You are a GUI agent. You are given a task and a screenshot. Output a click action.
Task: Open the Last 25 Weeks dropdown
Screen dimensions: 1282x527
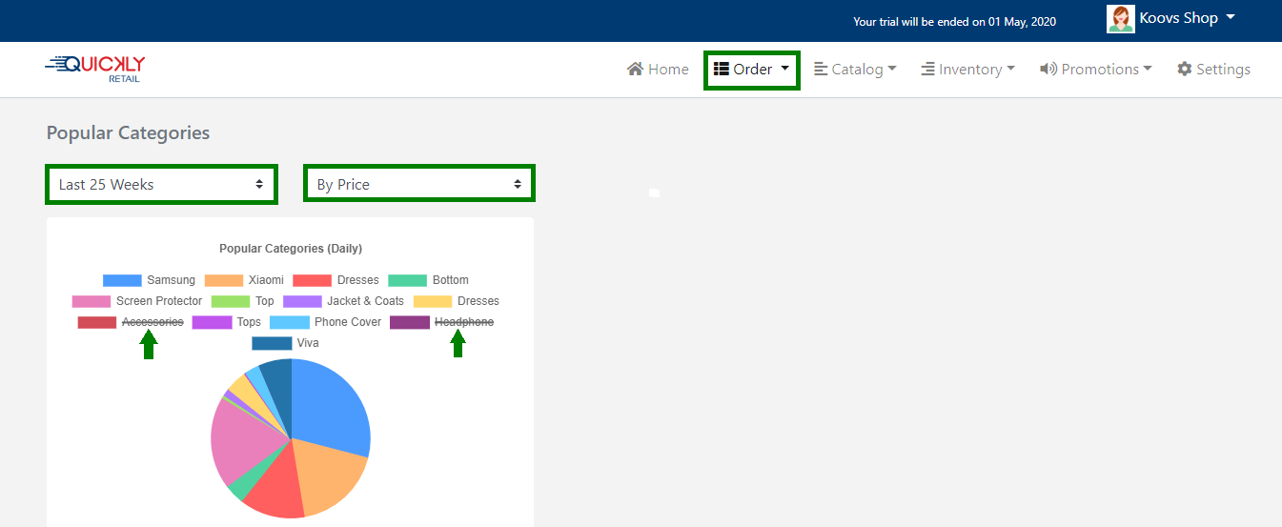pos(161,184)
